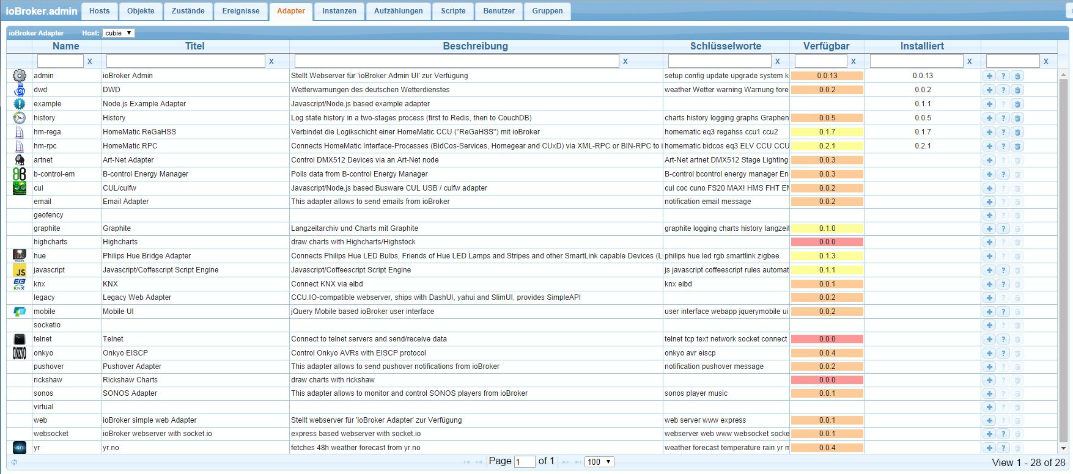
Task: Install the yr adapter with the plus icon
Action: tap(989, 448)
